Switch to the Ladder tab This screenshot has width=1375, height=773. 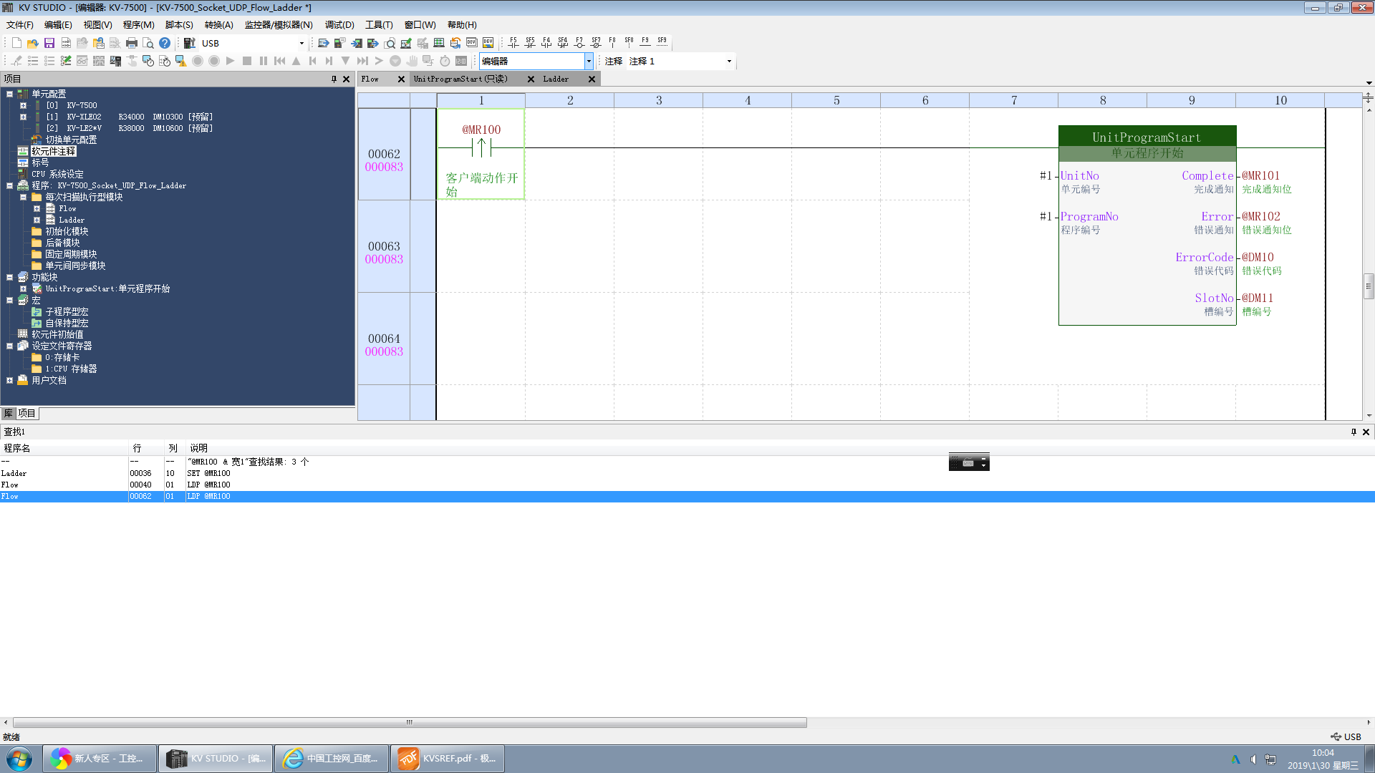556,79
